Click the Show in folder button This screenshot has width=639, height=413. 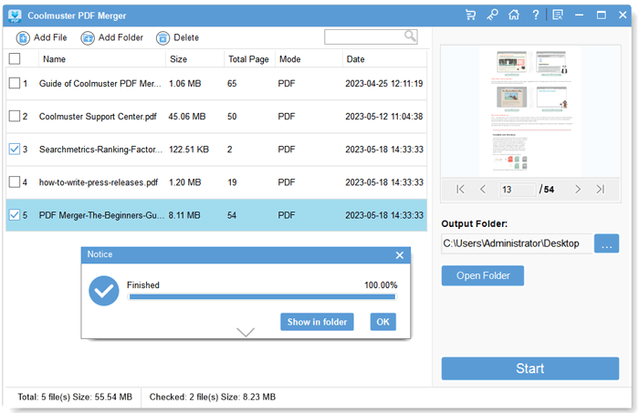click(317, 322)
